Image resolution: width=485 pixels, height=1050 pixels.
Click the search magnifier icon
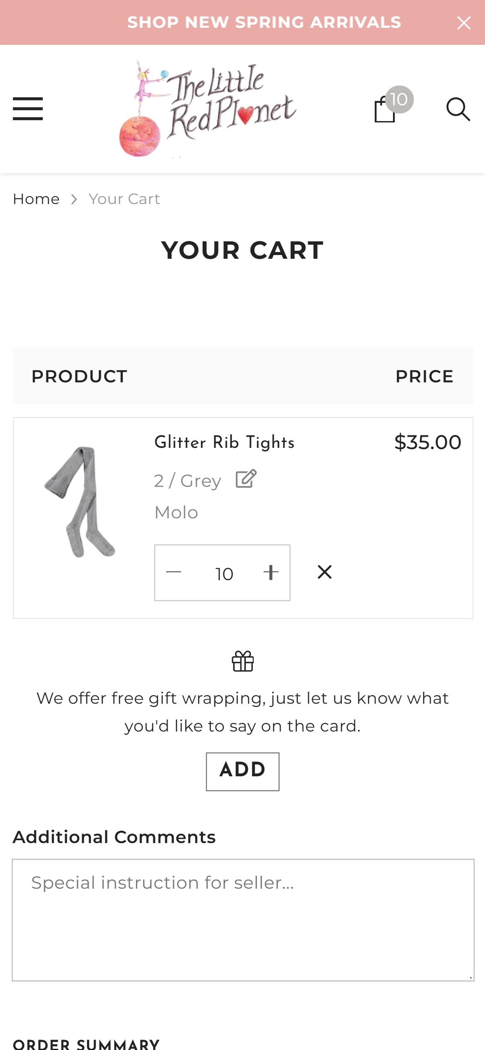tap(458, 109)
